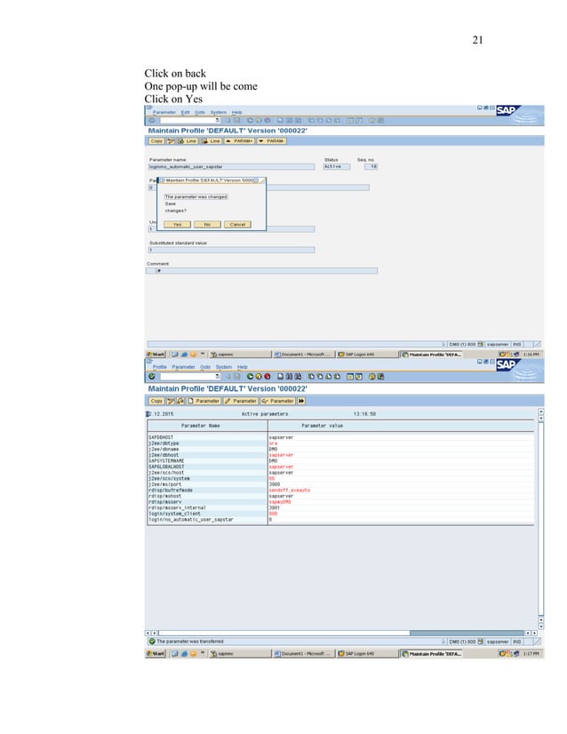
Task: Click the Generate Shortcut icon in Active parameters window
Action: point(359,377)
